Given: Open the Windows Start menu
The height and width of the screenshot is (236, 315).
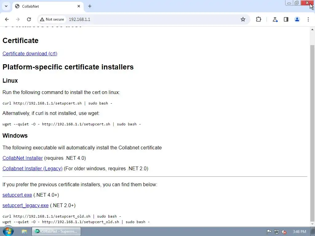Looking at the screenshot, I should click(x=8, y=231).
